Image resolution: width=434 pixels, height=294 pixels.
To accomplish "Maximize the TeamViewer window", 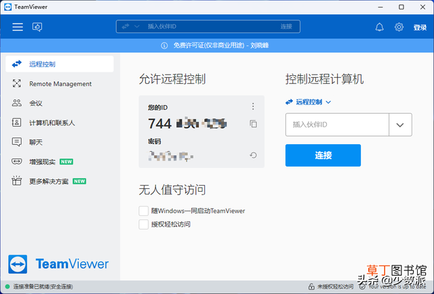I will (401, 7).
